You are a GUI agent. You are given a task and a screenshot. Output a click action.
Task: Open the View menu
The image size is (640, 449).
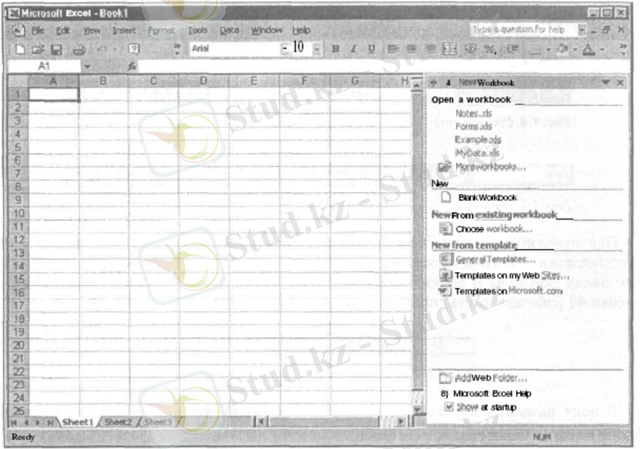92,30
